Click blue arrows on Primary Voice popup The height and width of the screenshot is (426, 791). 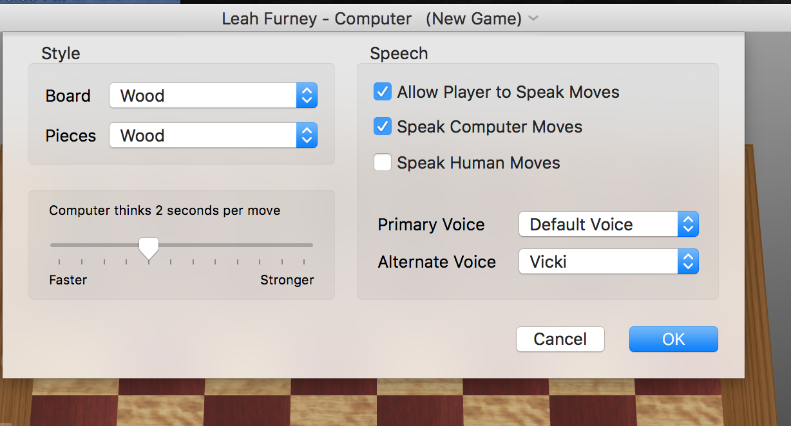pos(688,225)
